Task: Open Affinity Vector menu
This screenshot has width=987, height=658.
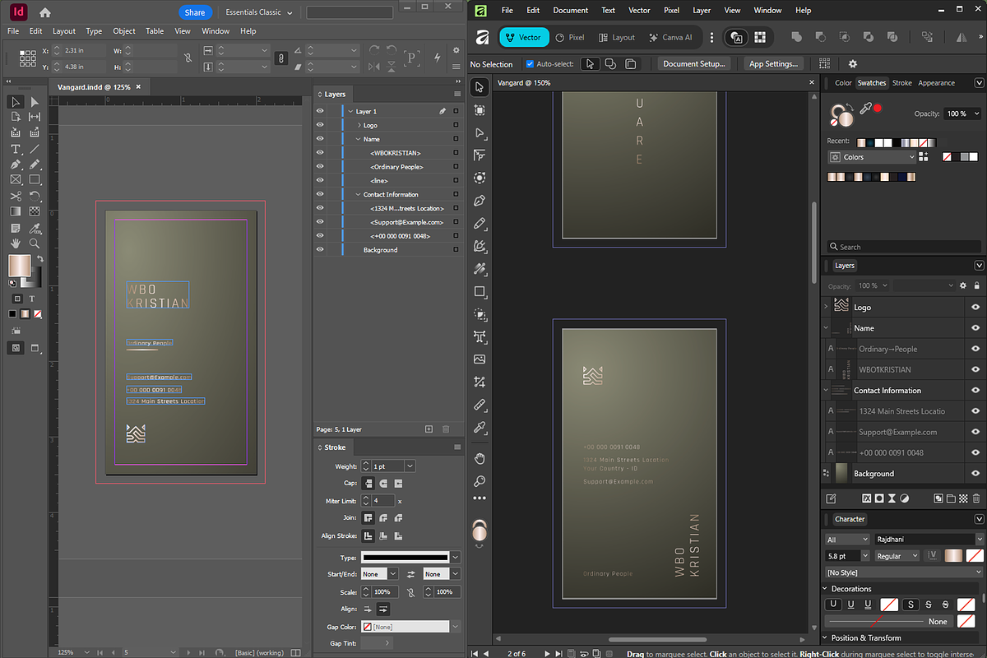Action: pyautogui.click(x=639, y=11)
